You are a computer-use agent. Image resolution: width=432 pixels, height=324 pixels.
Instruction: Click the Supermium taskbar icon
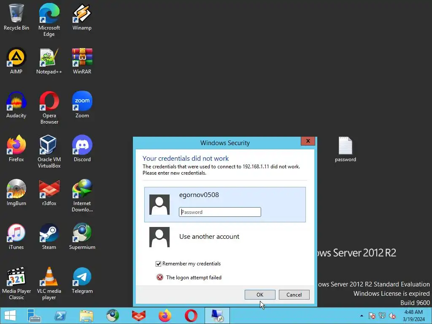coord(113,316)
